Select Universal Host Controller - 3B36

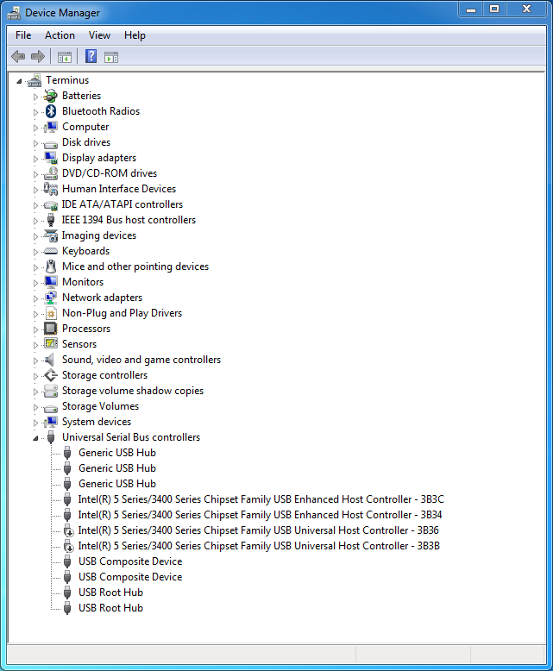258,530
